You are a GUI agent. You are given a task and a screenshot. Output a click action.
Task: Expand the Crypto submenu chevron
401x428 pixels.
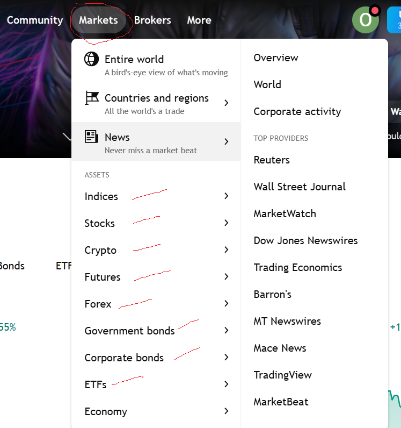pos(227,250)
